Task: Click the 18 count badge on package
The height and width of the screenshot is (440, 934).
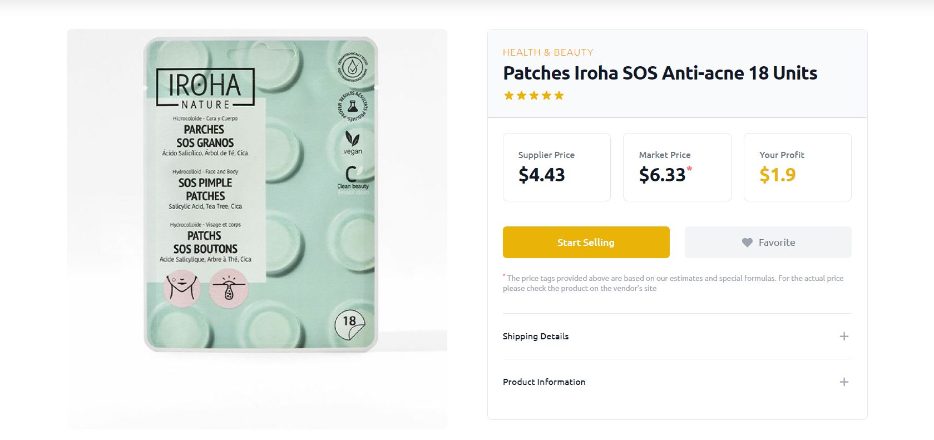Action: [x=349, y=325]
